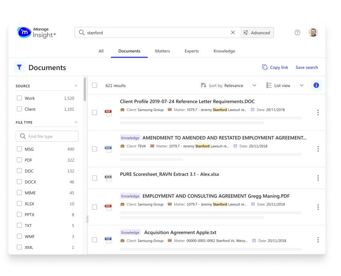Click the XLS icon of PURE Scoresheet
The width and height of the screenshot is (341, 276).
(x=108, y=178)
